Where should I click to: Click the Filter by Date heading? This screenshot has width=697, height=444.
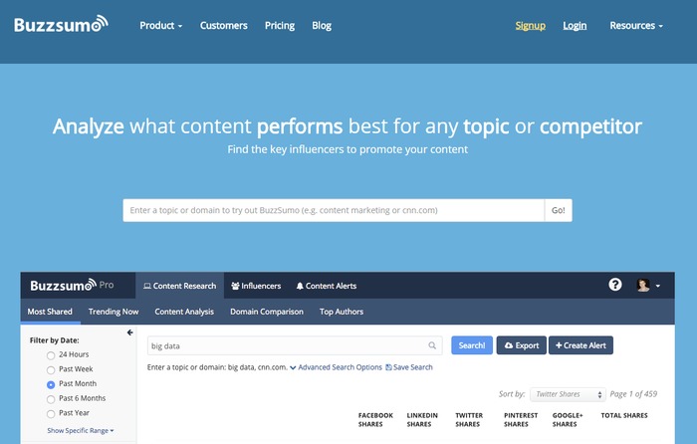point(54,340)
